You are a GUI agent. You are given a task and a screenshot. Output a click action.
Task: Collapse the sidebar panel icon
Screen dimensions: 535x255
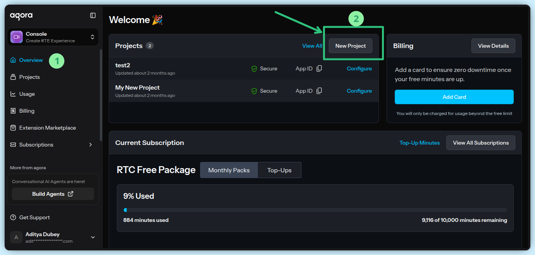tap(93, 15)
